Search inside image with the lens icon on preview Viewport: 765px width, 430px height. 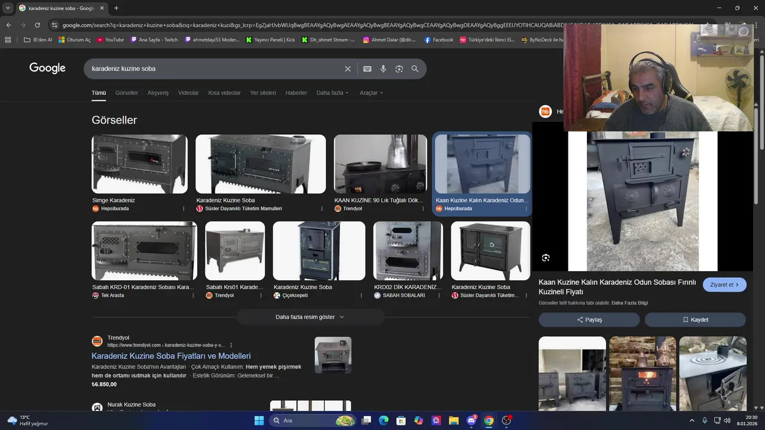click(546, 258)
